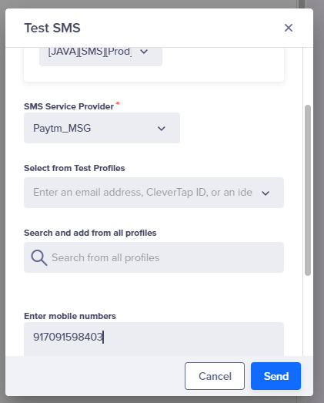Click the Search from all profiles field
Image resolution: width=324 pixels, height=403 pixels.
pos(154,257)
